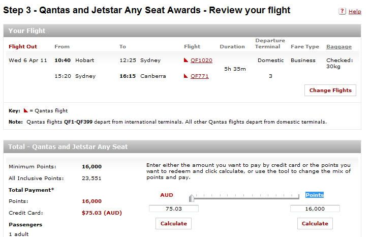The width and height of the screenshot is (371, 237).
Task: Click the highlighted Points label
Action: 315,195
